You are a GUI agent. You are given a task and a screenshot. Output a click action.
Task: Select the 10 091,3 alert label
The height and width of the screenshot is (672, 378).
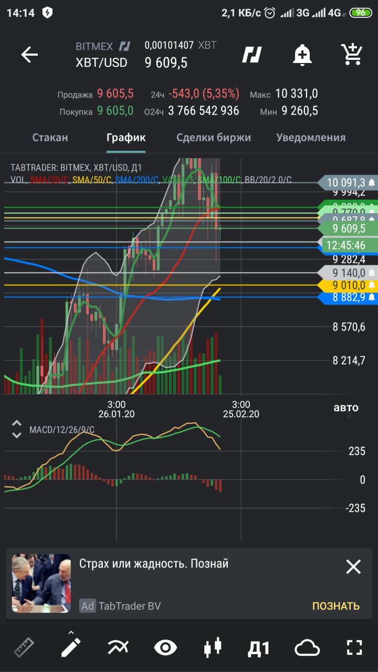point(346,183)
